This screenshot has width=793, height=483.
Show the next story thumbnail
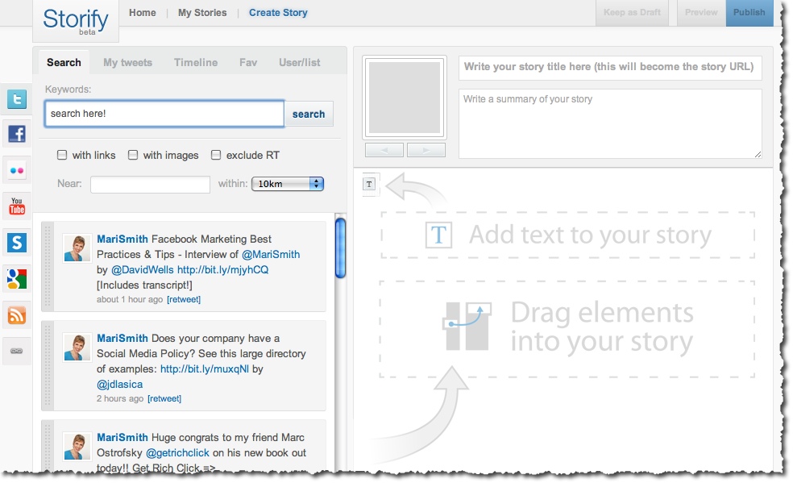point(426,150)
